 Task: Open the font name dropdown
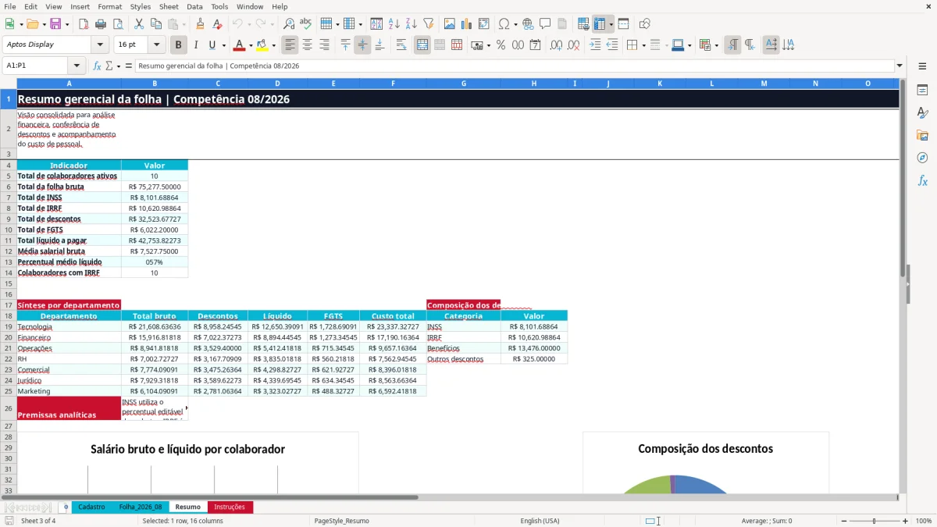(x=99, y=45)
